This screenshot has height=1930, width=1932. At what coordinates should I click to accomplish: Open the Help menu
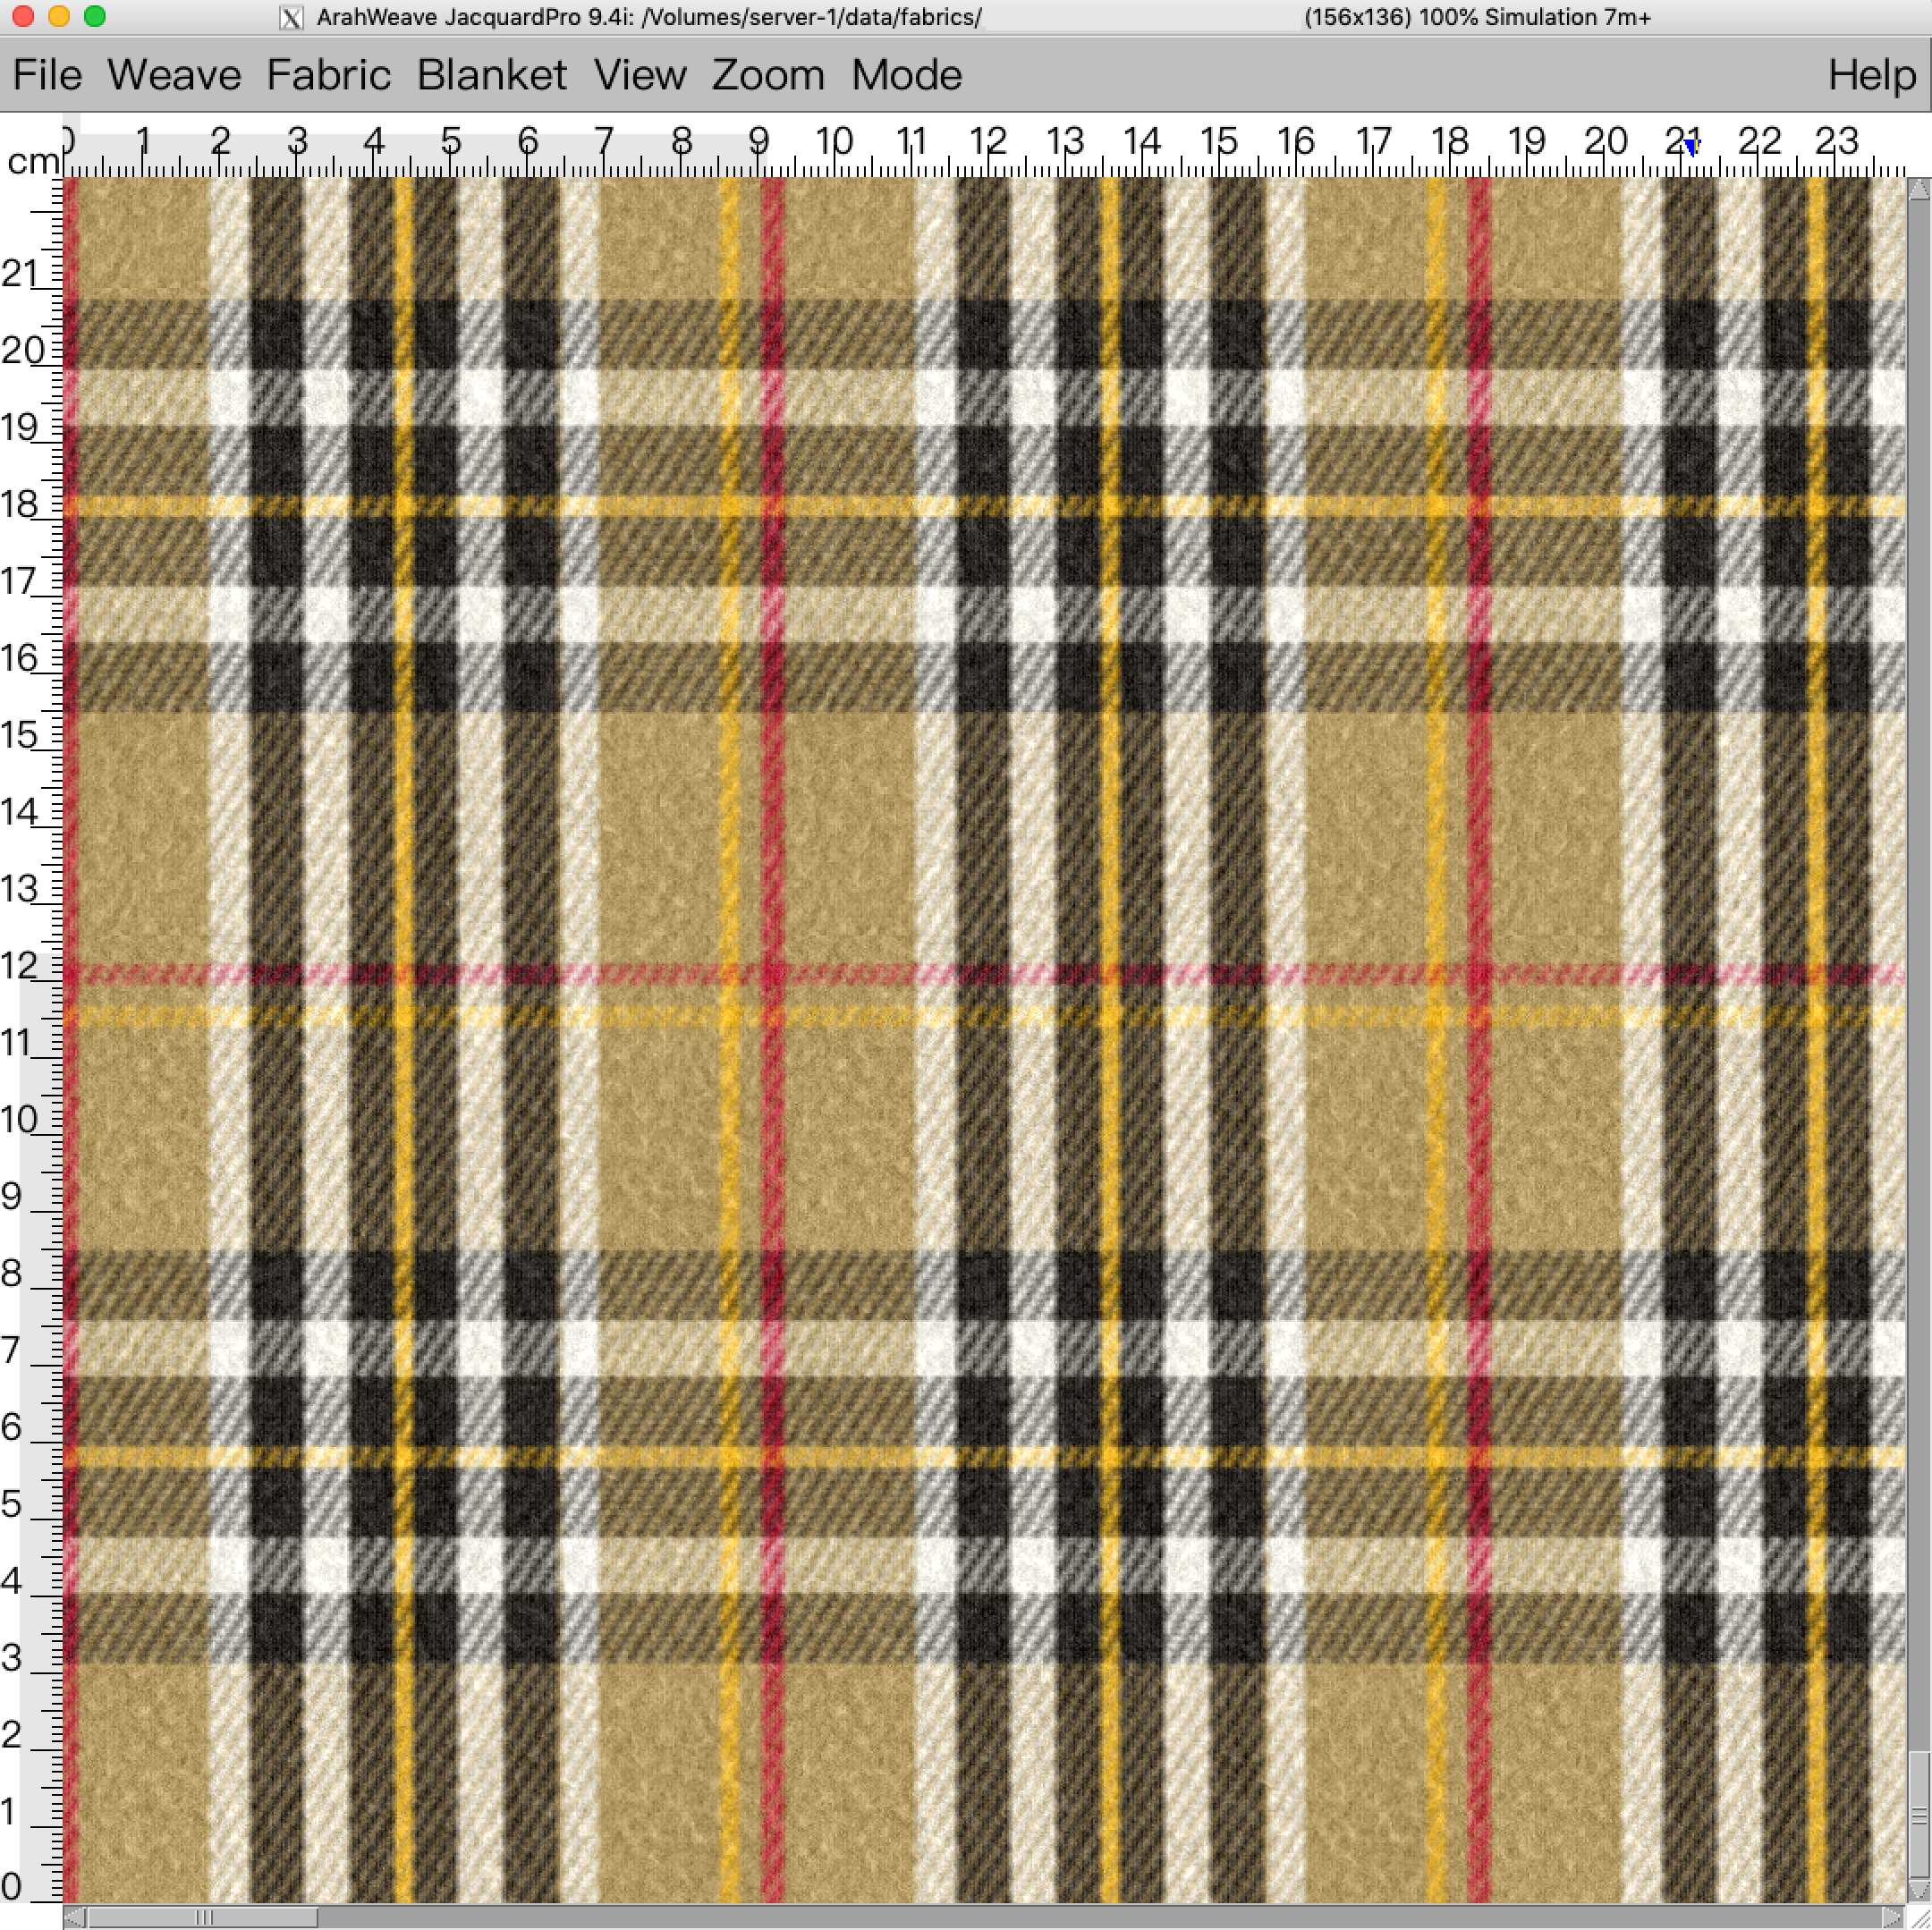point(1871,75)
